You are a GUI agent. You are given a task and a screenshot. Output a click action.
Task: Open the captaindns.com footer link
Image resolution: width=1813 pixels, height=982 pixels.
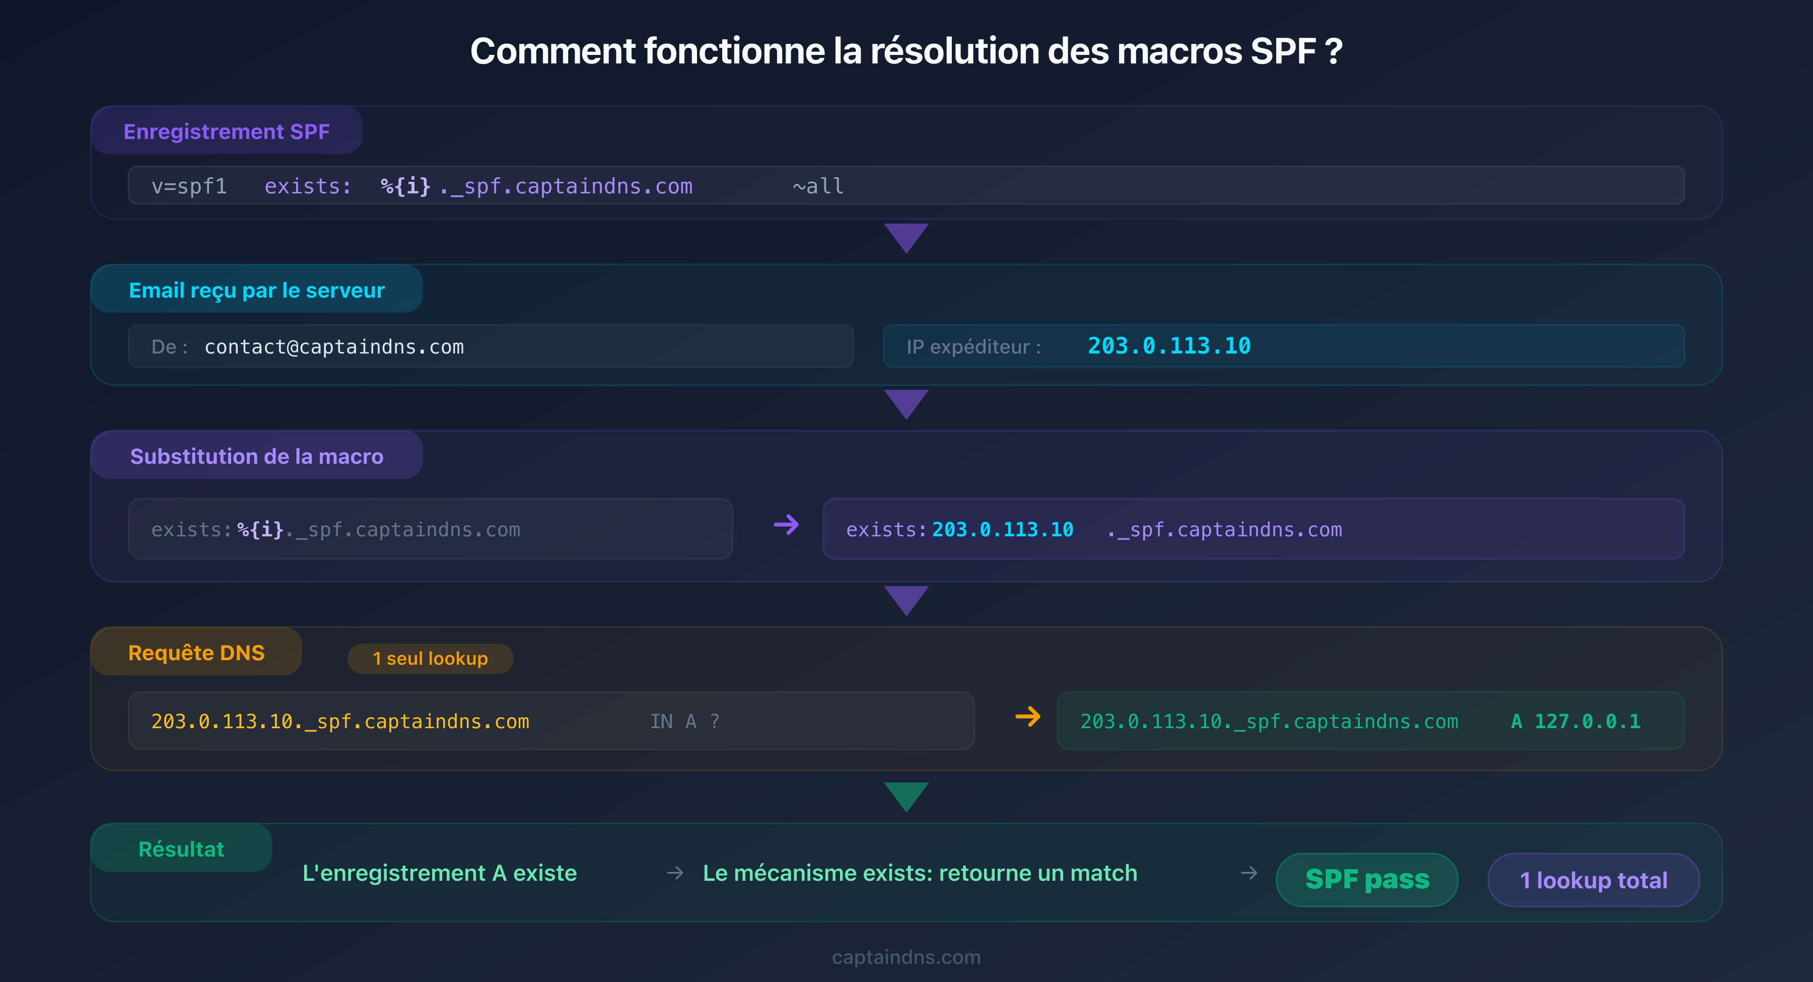(906, 957)
